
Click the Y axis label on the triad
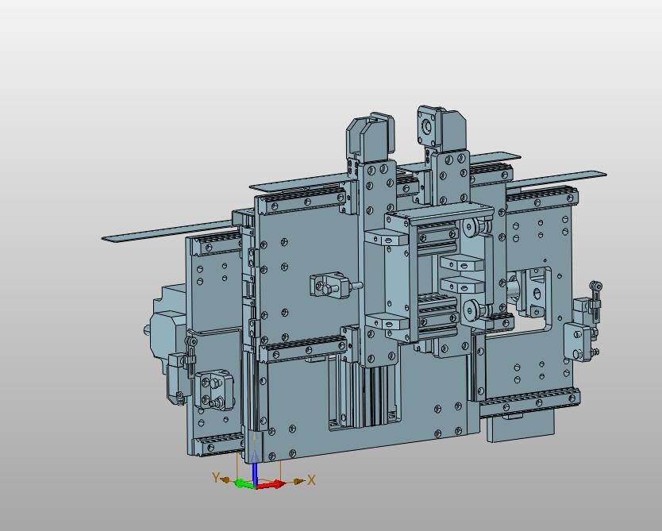(215, 478)
